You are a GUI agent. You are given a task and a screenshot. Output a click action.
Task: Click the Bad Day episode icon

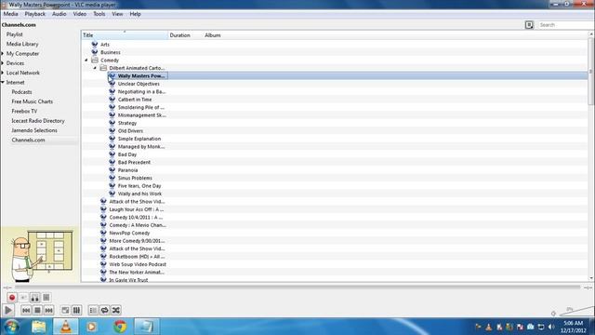click(x=112, y=154)
